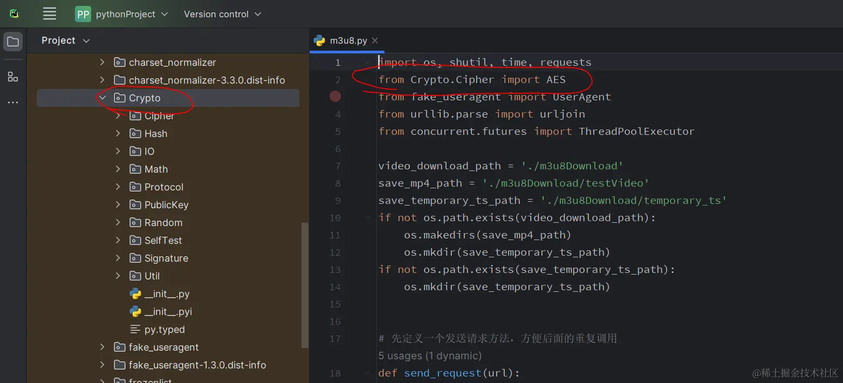Click the Python icon on m3u8.py tab
Image resolution: width=843 pixels, height=383 pixels.
[x=319, y=40]
